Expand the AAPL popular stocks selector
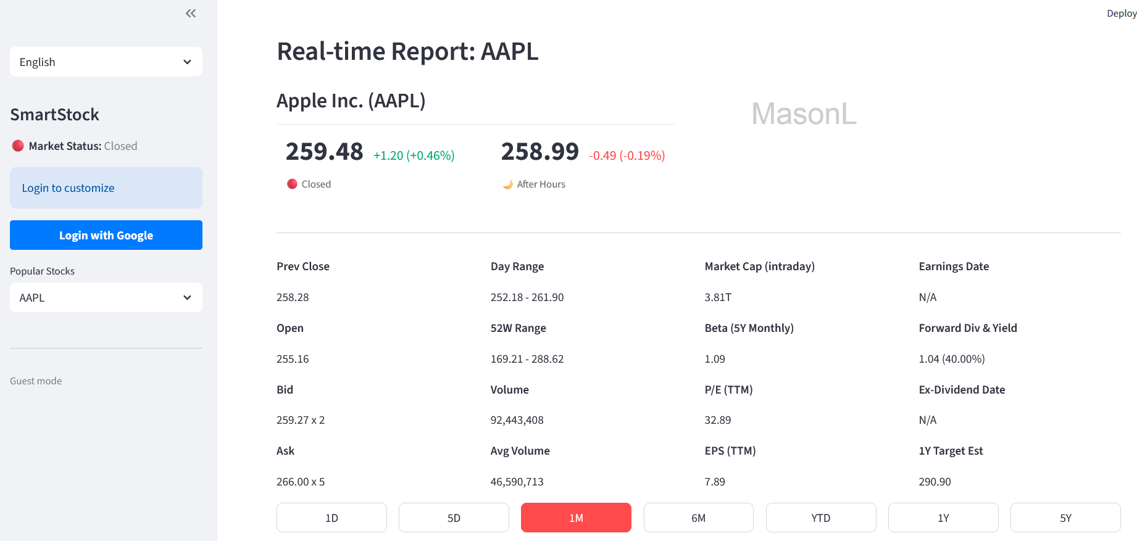Image resolution: width=1137 pixels, height=541 pixels. click(x=106, y=297)
